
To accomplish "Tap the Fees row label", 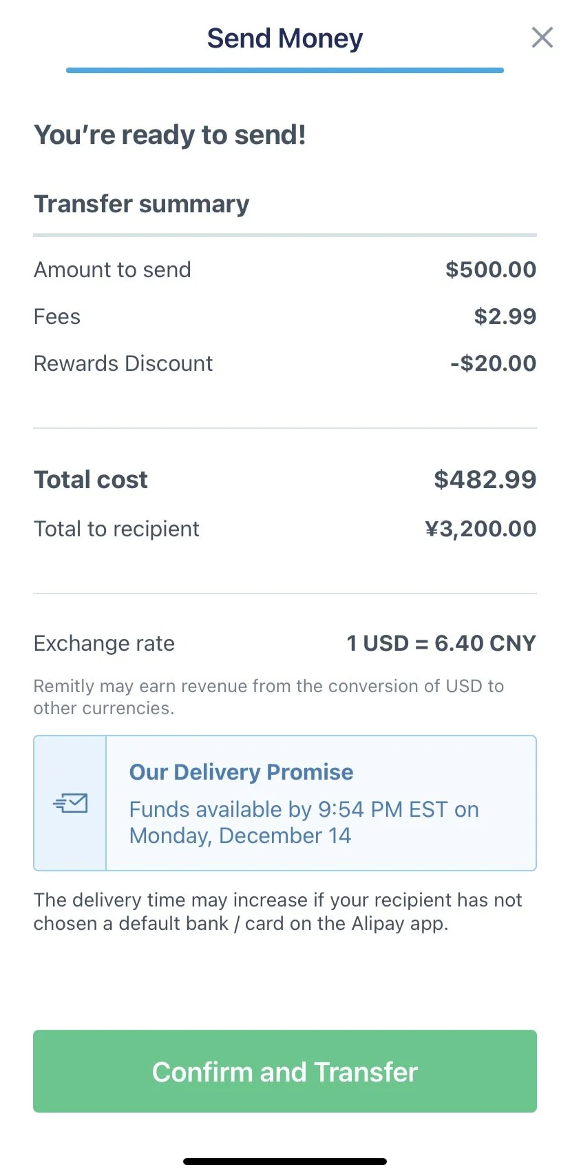I will (x=57, y=316).
